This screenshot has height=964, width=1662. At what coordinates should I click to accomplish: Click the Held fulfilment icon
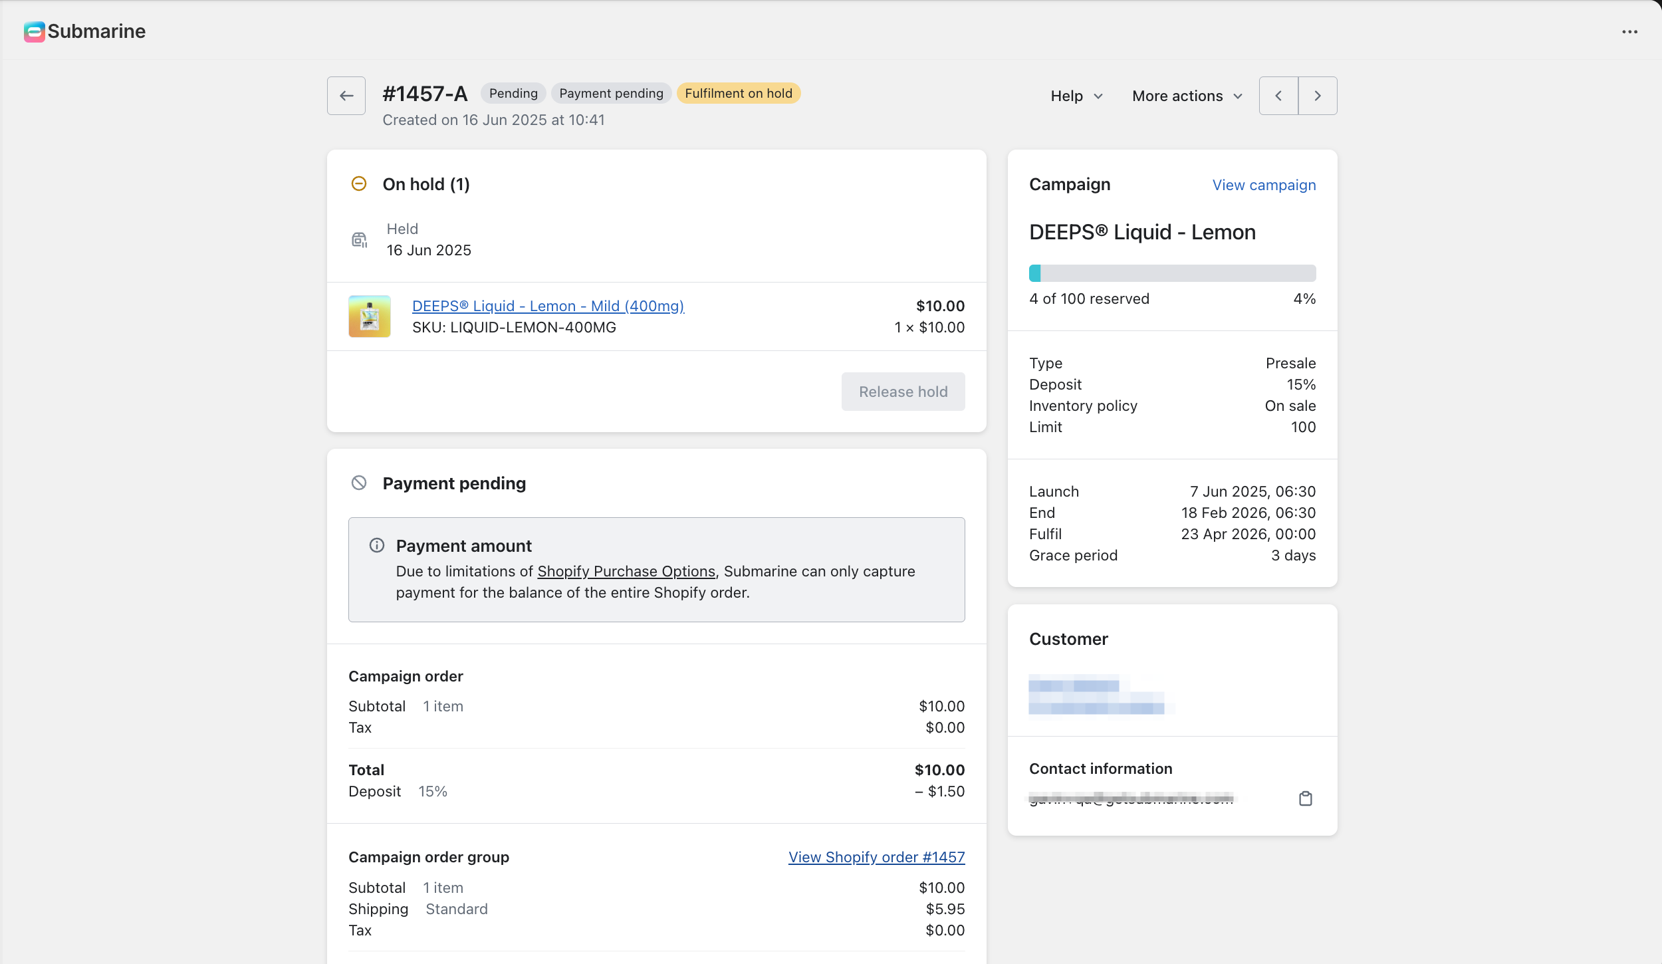(360, 240)
